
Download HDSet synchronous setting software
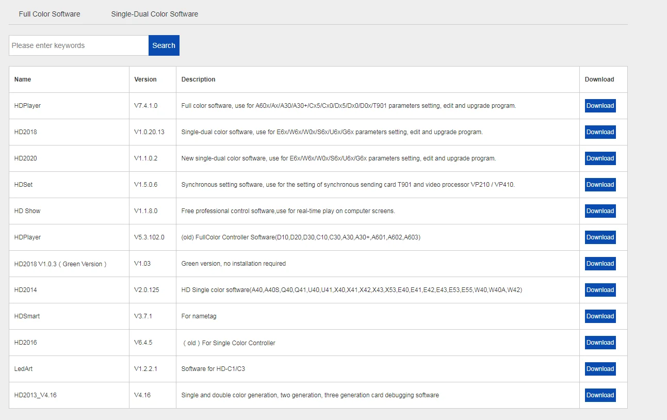click(600, 185)
